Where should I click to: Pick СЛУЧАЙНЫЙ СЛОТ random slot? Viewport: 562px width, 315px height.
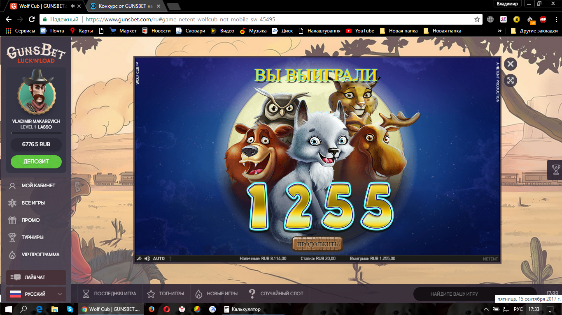(276, 294)
